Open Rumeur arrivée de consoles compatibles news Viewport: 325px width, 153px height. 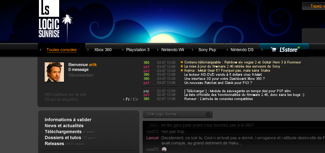(218, 99)
